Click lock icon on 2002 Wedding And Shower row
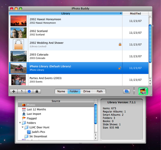The width and height of the screenshot is (161, 150). [x=120, y=44]
